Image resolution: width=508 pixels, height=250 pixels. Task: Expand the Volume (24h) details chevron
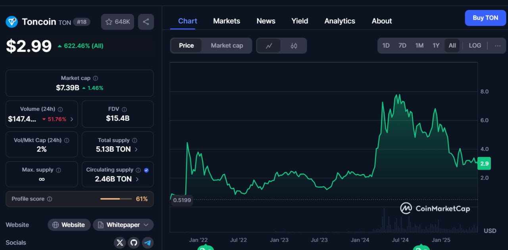click(71, 119)
